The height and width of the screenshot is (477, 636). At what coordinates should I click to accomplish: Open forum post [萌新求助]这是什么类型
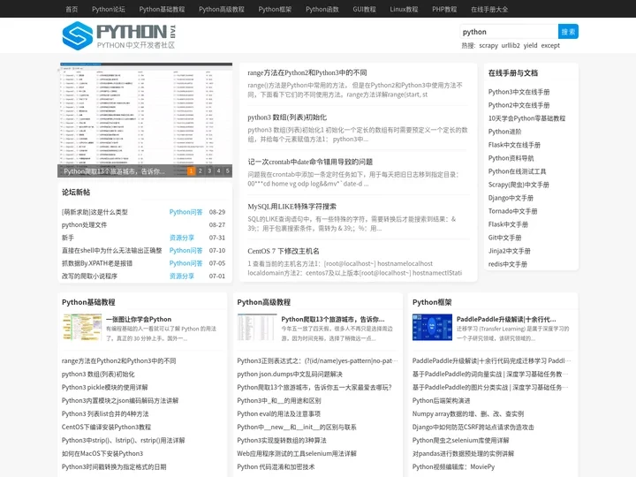tap(95, 212)
